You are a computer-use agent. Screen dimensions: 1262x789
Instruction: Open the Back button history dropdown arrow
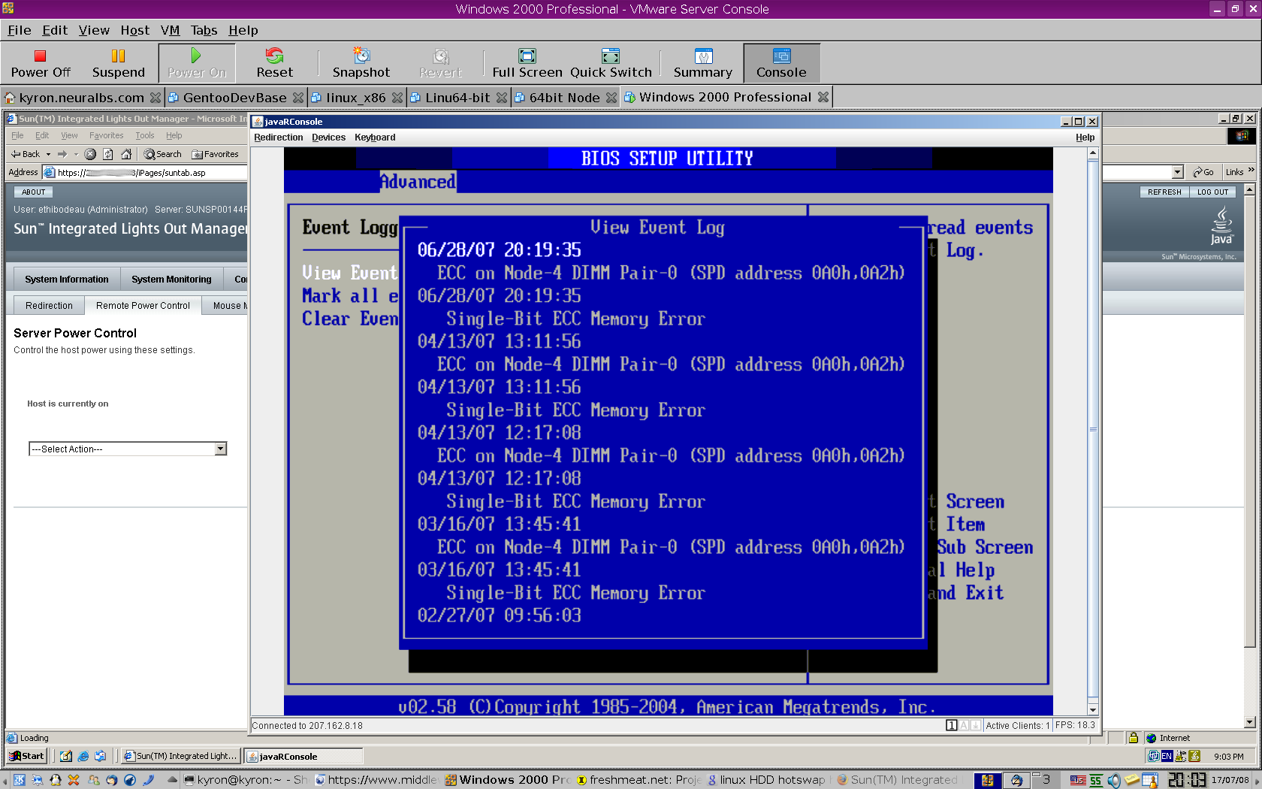click(x=48, y=154)
